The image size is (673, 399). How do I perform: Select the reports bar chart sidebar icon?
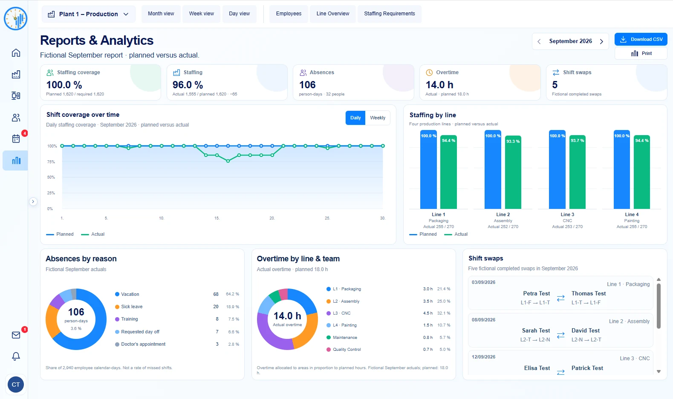[16, 161]
